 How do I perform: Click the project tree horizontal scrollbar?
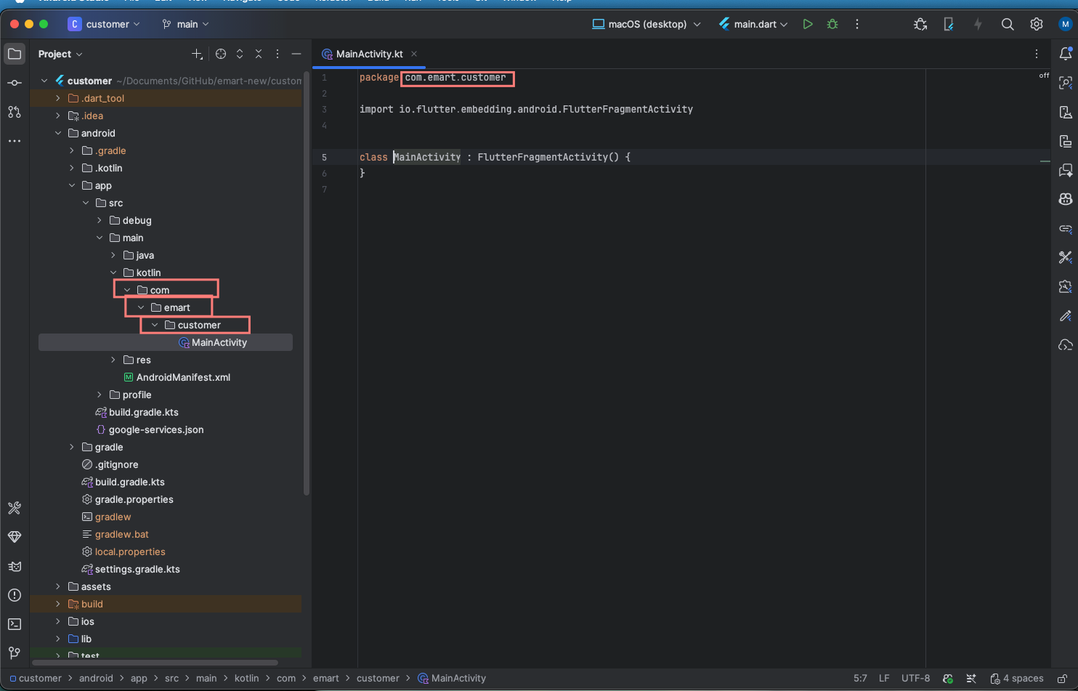point(156,662)
